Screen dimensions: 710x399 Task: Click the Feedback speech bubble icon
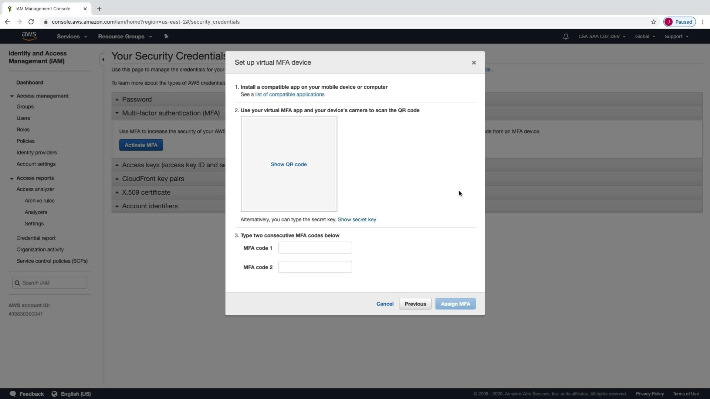point(13,394)
